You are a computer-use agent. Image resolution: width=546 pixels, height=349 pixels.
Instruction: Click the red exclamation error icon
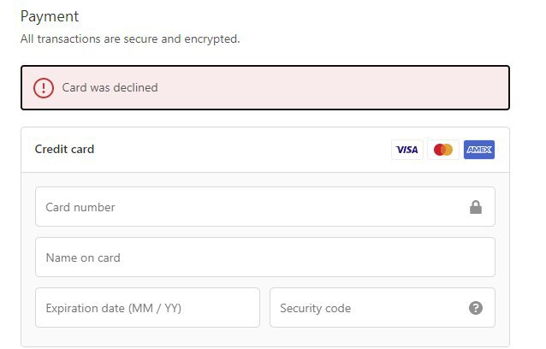44,88
